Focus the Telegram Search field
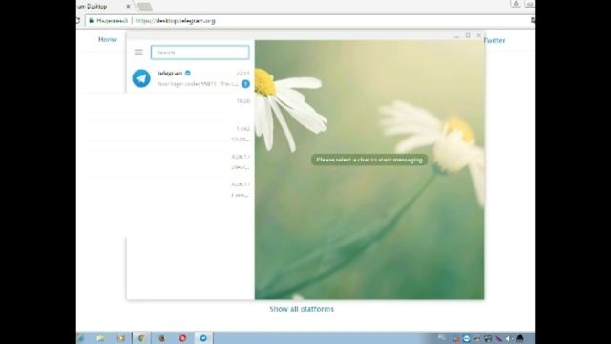The width and height of the screenshot is (611, 344). coord(200,53)
